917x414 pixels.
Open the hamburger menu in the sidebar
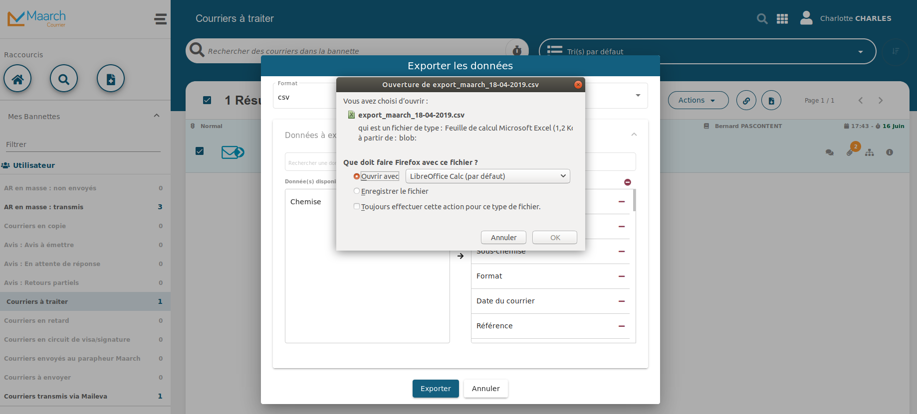click(161, 19)
